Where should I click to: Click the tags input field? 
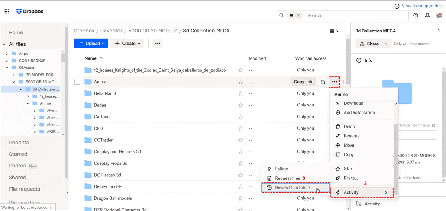[x=417, y=135]
